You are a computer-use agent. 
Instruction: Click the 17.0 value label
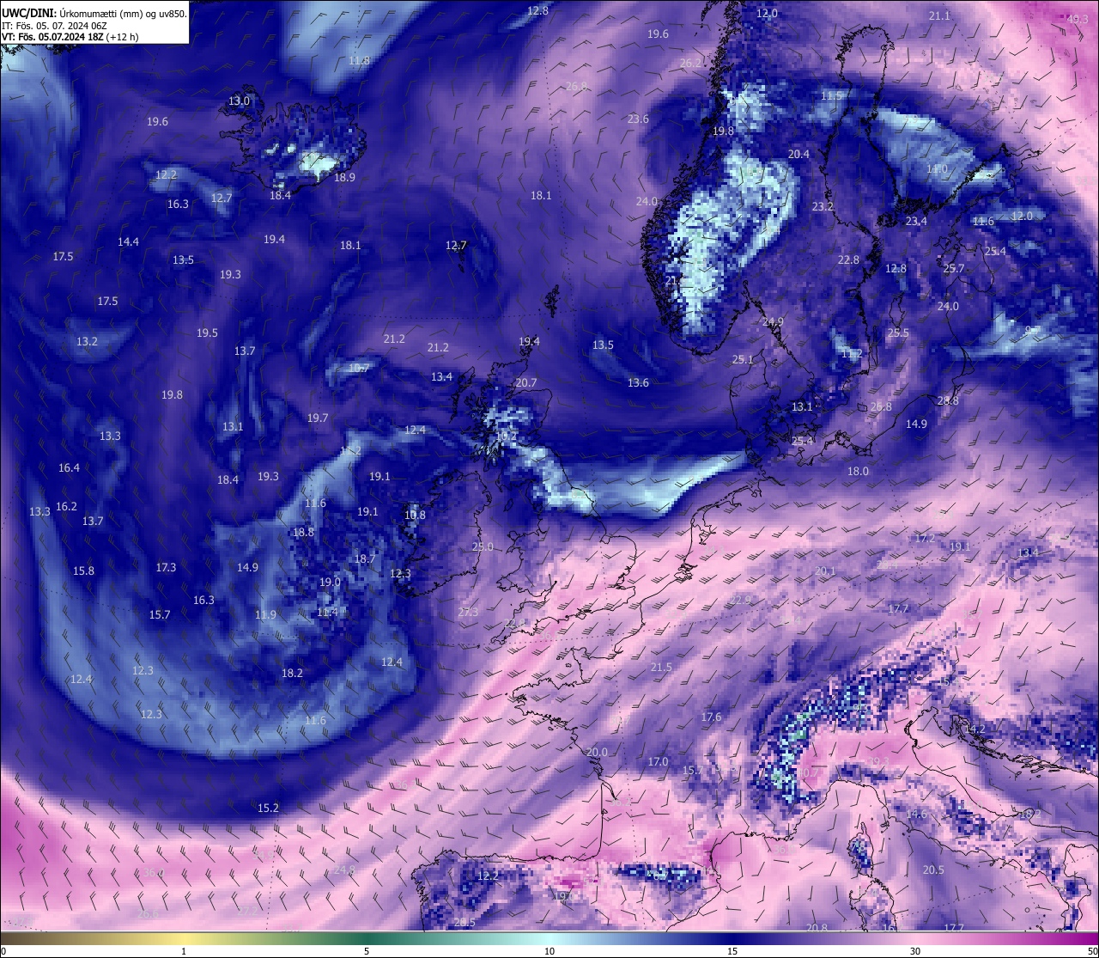click(x=658, y=762)
